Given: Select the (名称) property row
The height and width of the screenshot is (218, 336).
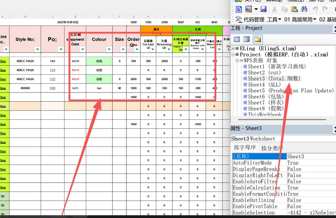Looking at the screenshot, I should click(260, 156).
